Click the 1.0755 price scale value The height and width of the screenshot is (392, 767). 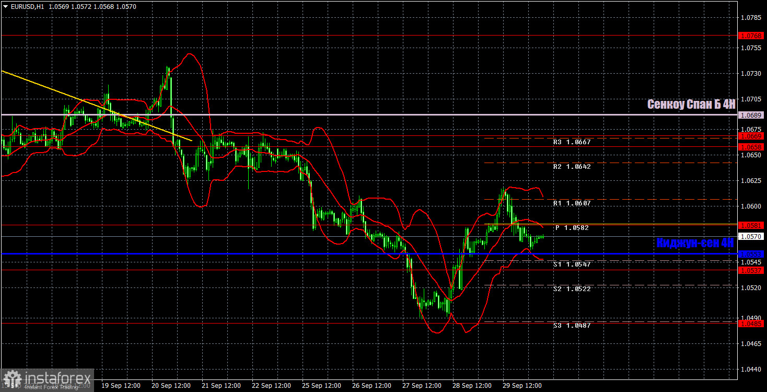click(x=751, y=48)
